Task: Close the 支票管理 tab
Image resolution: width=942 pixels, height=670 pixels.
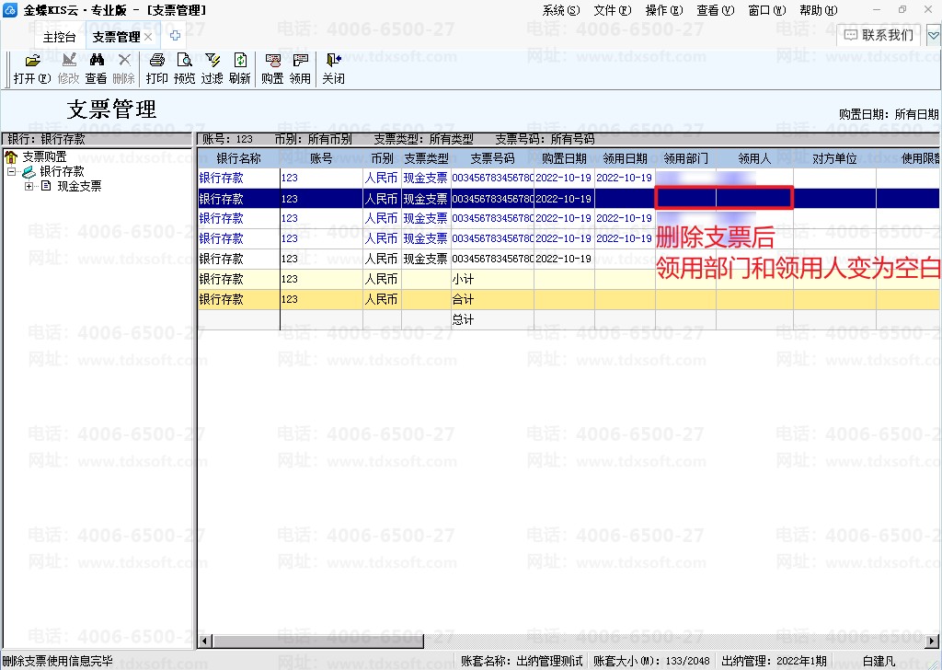Action: pos(148,37)
